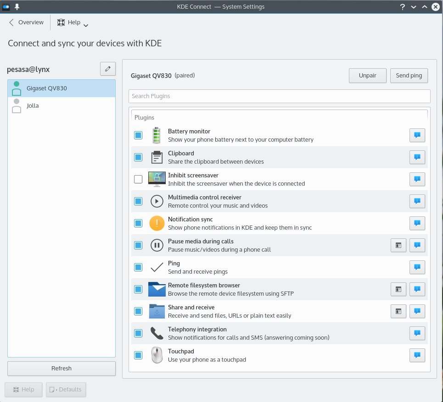This screenshot has width=443, height=402.
Task: Open About info for Notification sync plugin
Action: tap(417, 223)
